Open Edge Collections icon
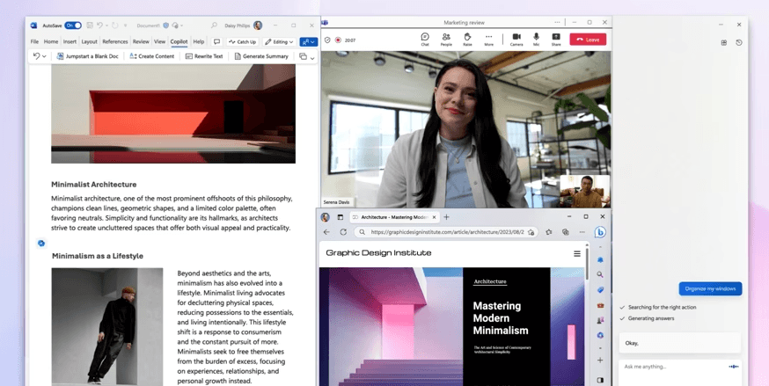Screen dimensions: 769x386 coord(566,232)
